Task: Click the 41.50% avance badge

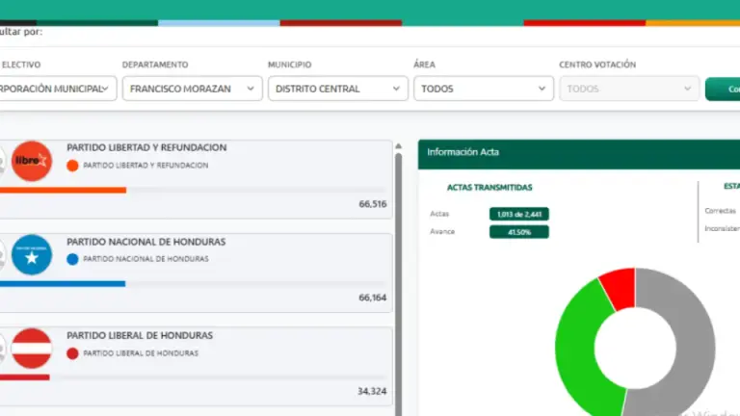Action: click(519, 232)
